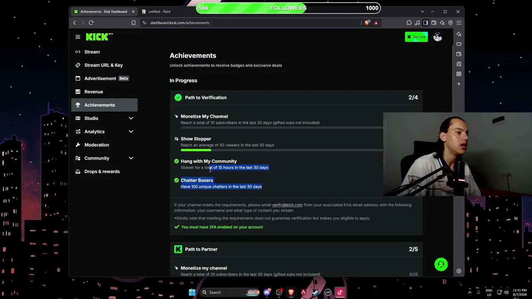Open sidebar settings gear at bottom right
Viewport: 532px width, 299px height.
(459, 271)
